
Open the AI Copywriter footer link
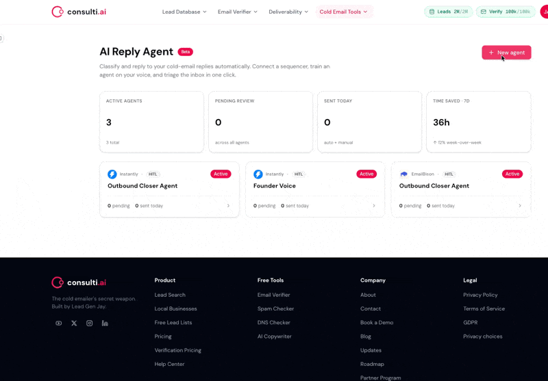point(275,337)
